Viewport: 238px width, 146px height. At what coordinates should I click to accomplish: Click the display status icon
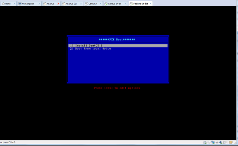tap(225, 142)
